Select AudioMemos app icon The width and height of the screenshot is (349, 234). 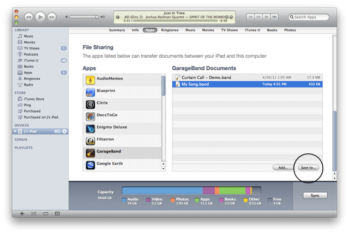click(90, 80)
